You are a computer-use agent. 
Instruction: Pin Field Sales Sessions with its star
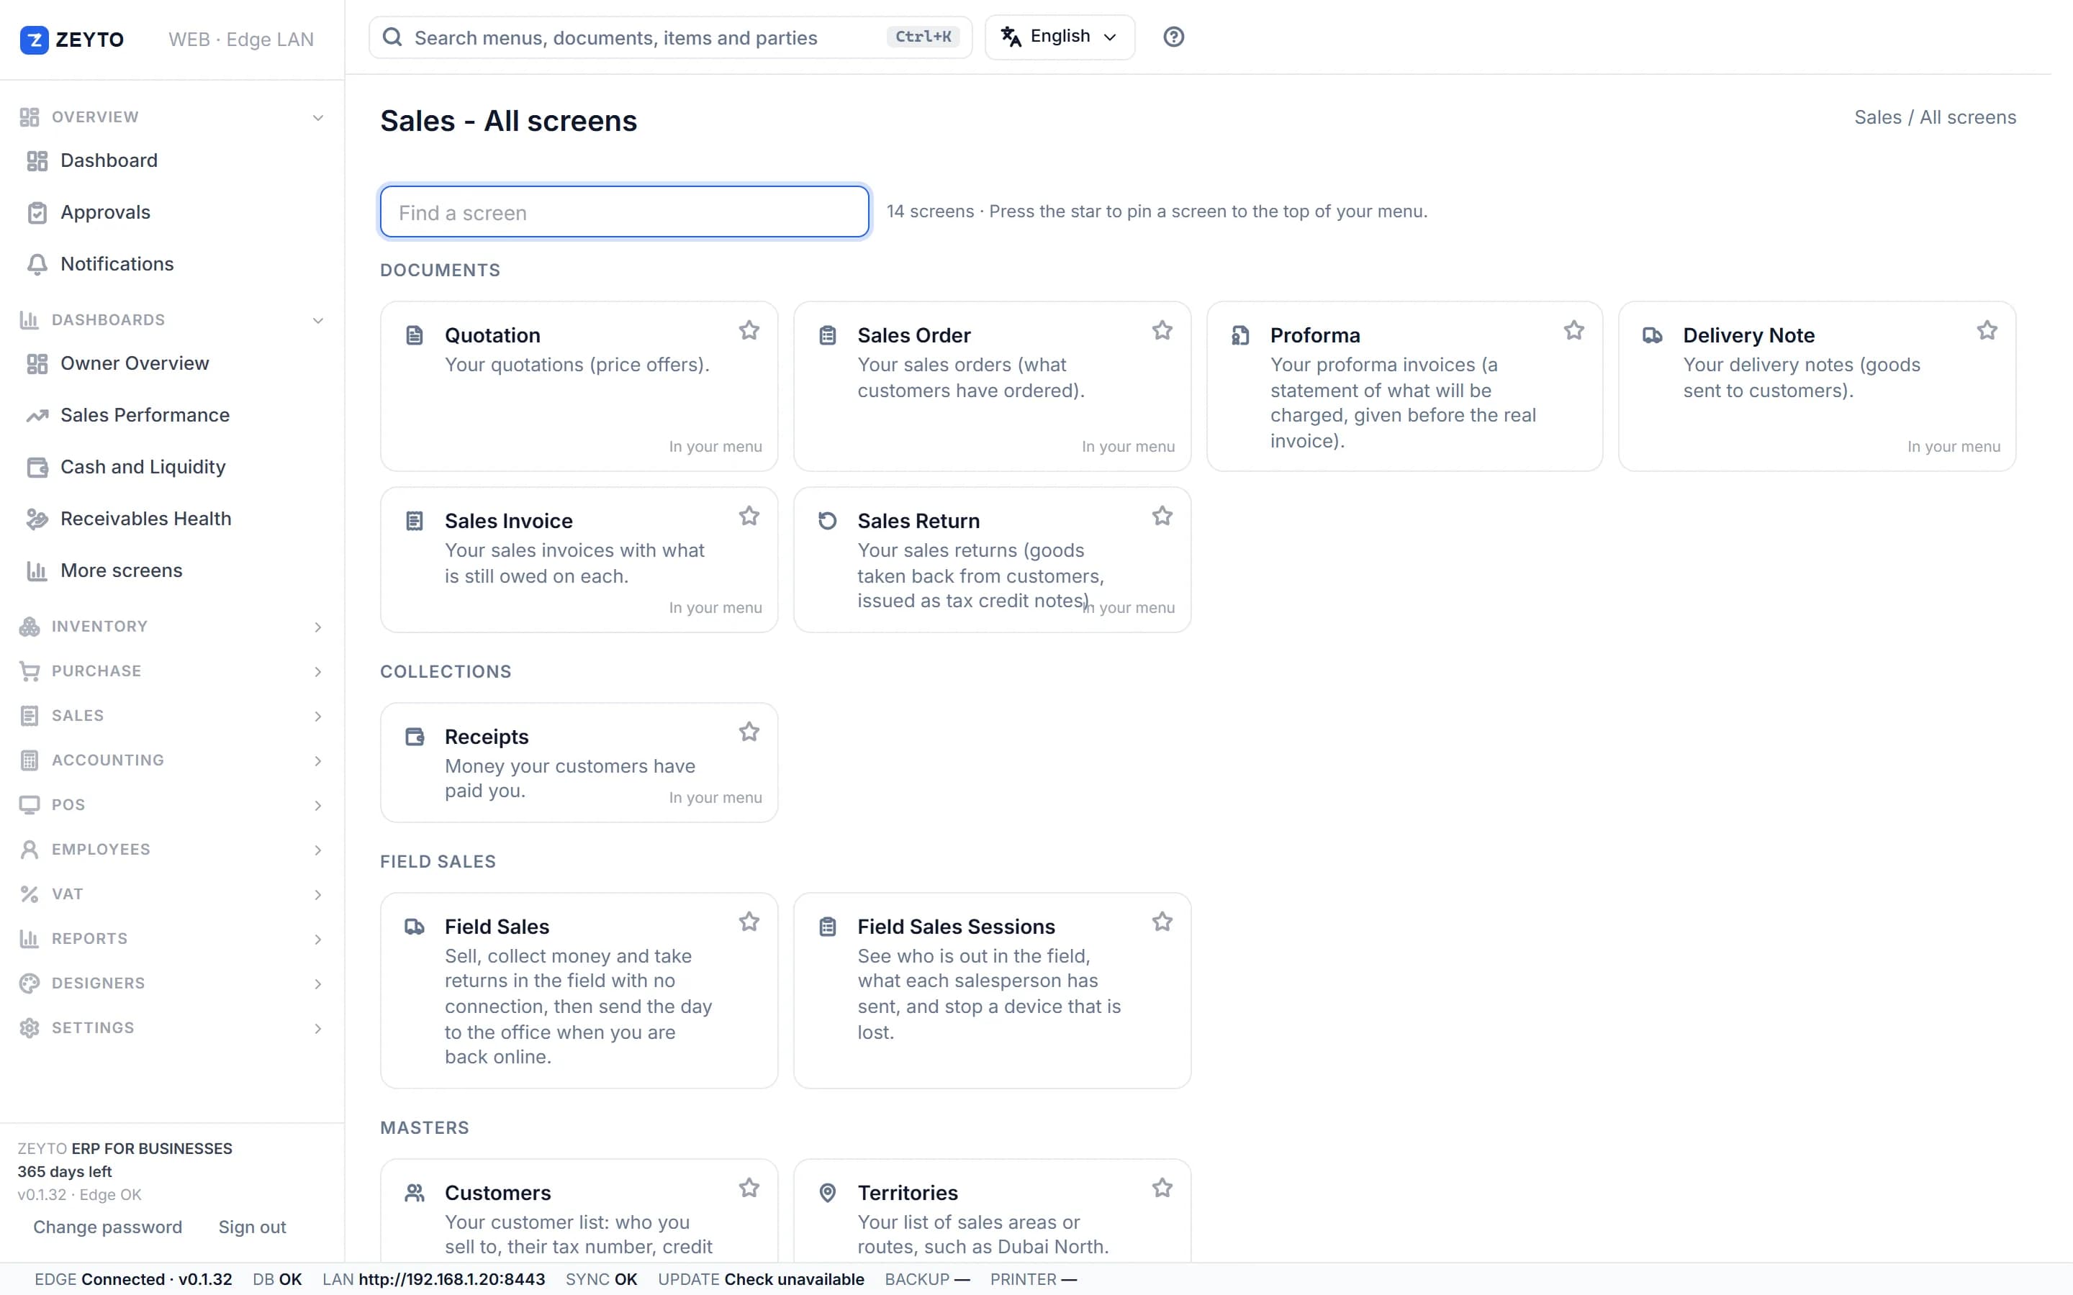pos(1162,922)
